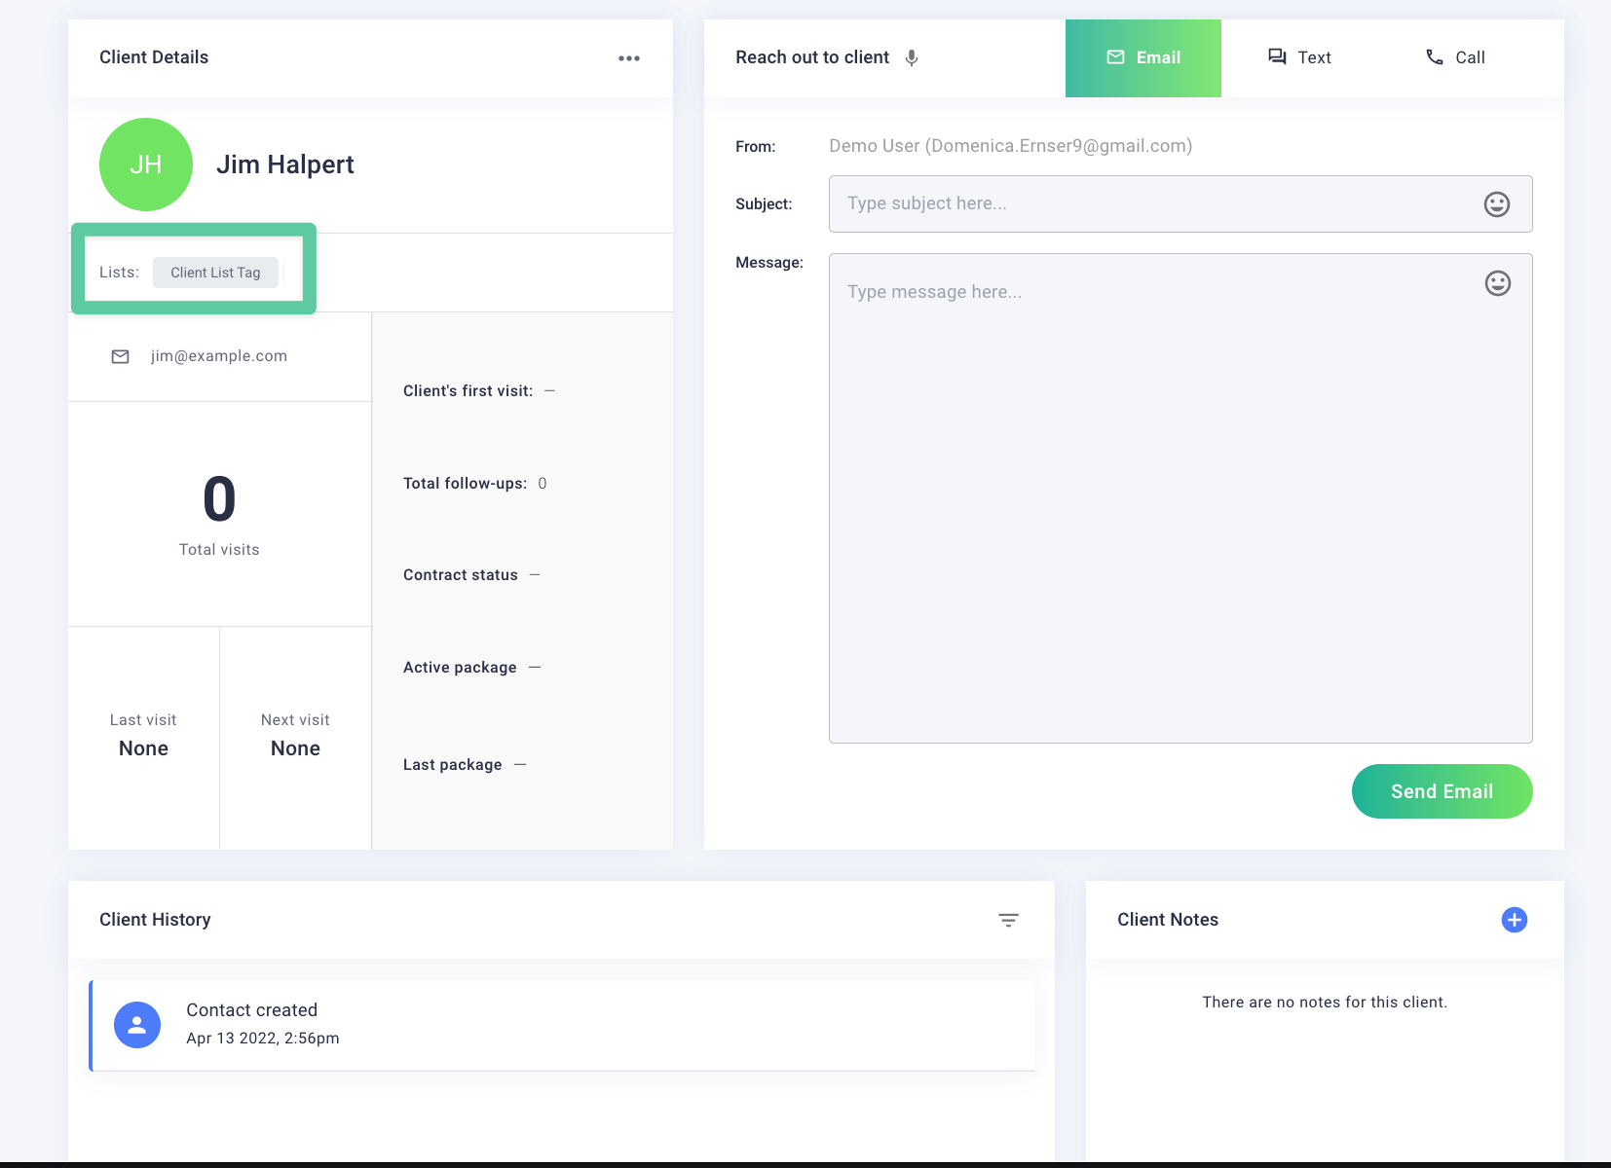
Task: Click the jim@example.com email address
Action: tap(219, 356)
